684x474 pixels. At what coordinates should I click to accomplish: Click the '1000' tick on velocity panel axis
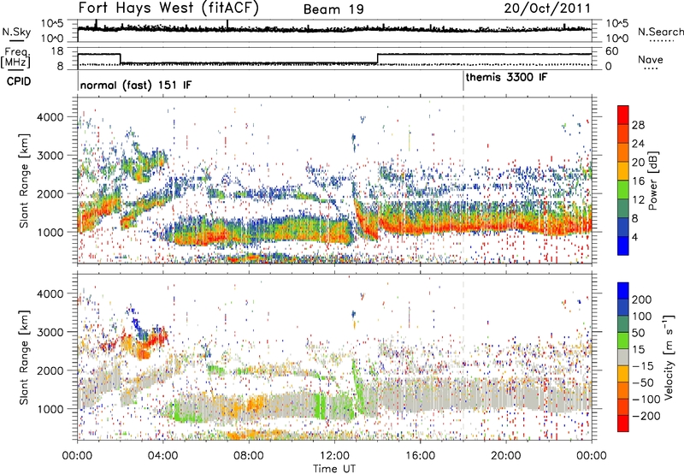50,409
